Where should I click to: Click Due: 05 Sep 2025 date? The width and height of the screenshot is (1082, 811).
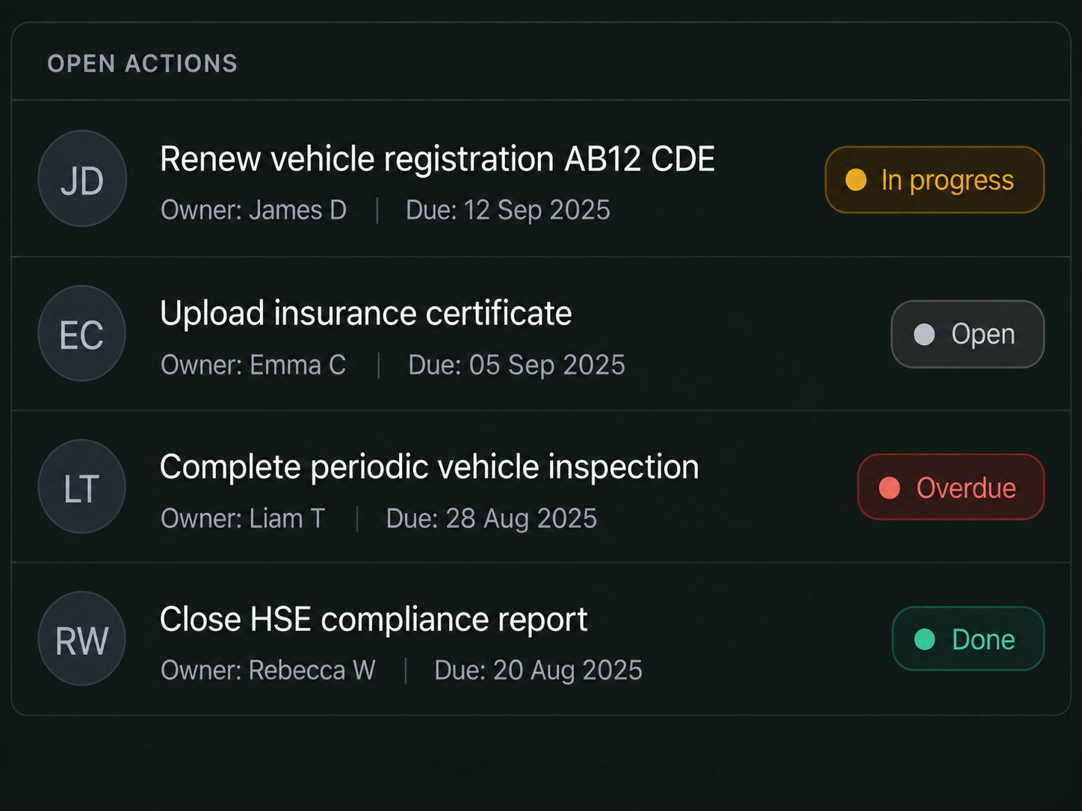pyautogui.click(x=516, y=365)
